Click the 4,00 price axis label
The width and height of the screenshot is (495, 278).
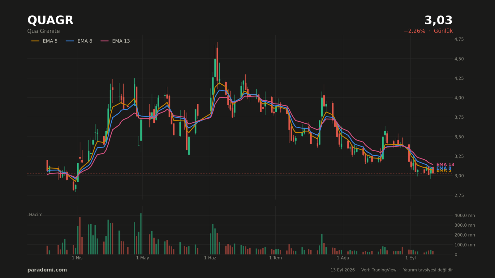pyautogui.click(x=459, y=98)
